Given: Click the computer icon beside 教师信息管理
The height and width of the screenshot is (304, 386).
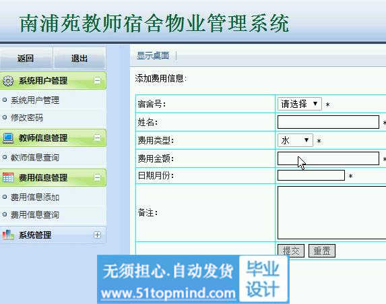Looking at the screenshot, I should (8, 138).
